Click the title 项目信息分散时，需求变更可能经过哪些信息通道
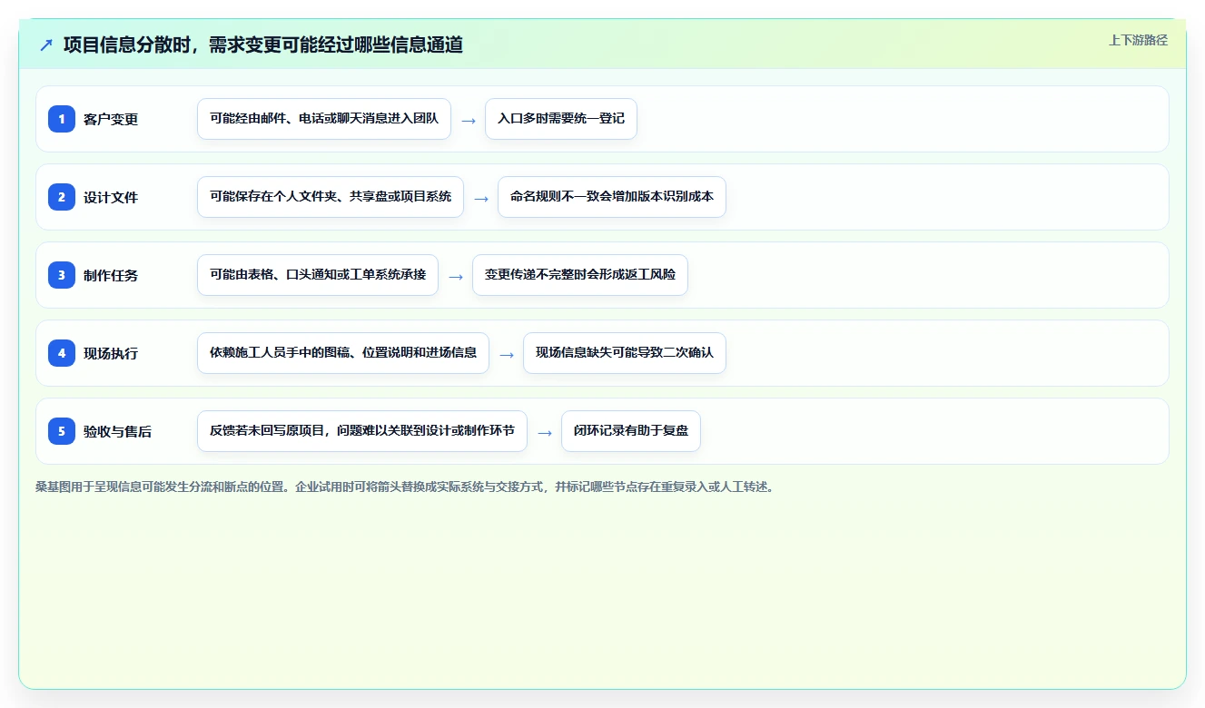 tap(263, 44)
